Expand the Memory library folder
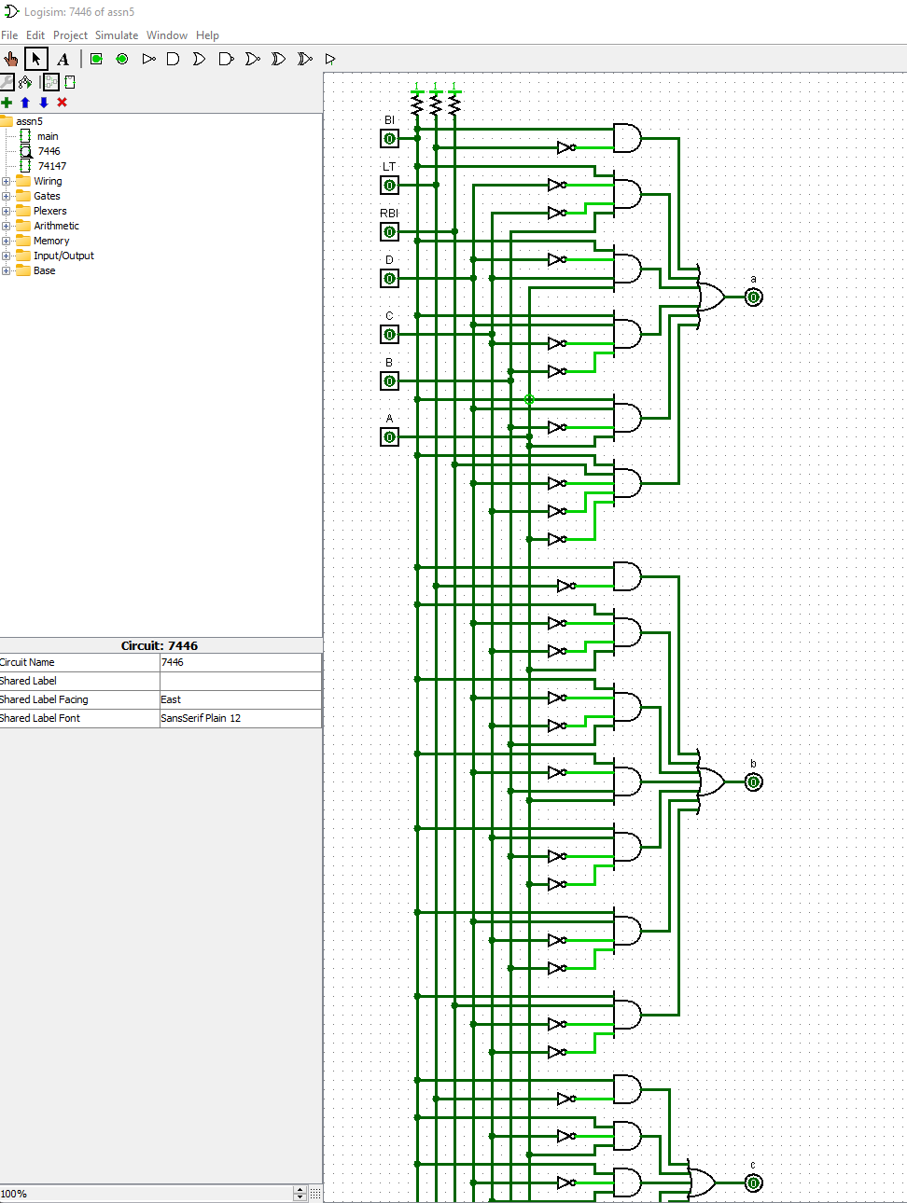Screen dimensions: 907x1203 coord(6,241)
